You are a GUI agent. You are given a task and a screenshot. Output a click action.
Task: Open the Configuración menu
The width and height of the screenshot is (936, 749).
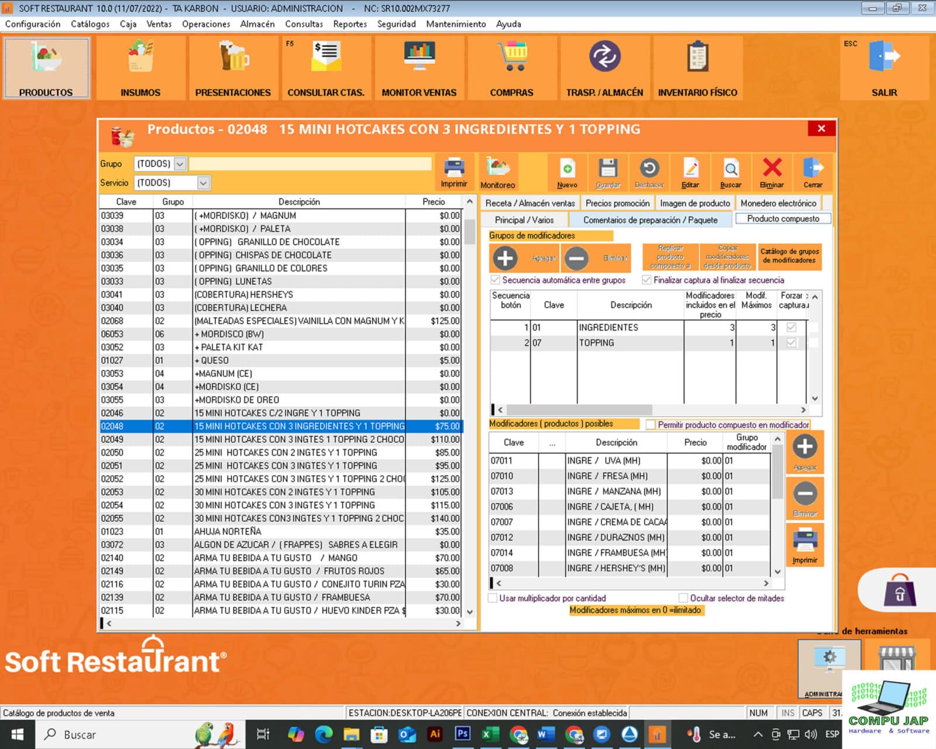tap(33, 24)
